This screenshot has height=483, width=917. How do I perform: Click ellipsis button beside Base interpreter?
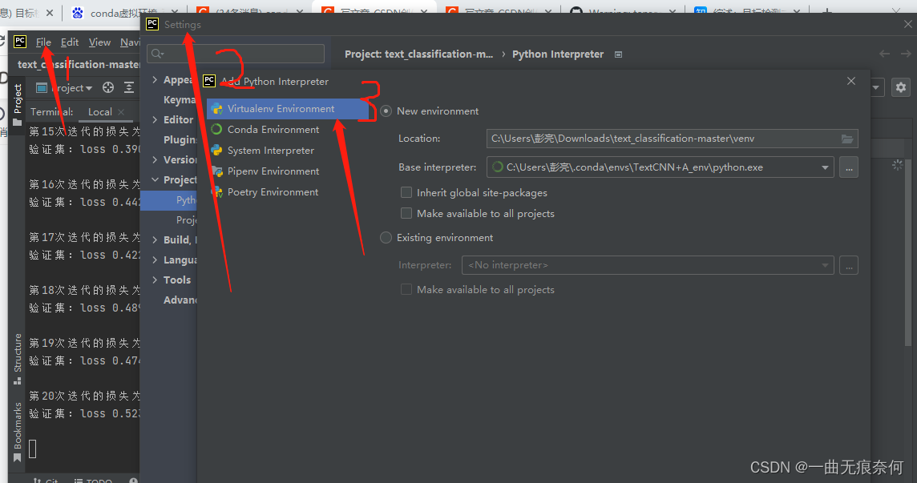coord(849,167)
